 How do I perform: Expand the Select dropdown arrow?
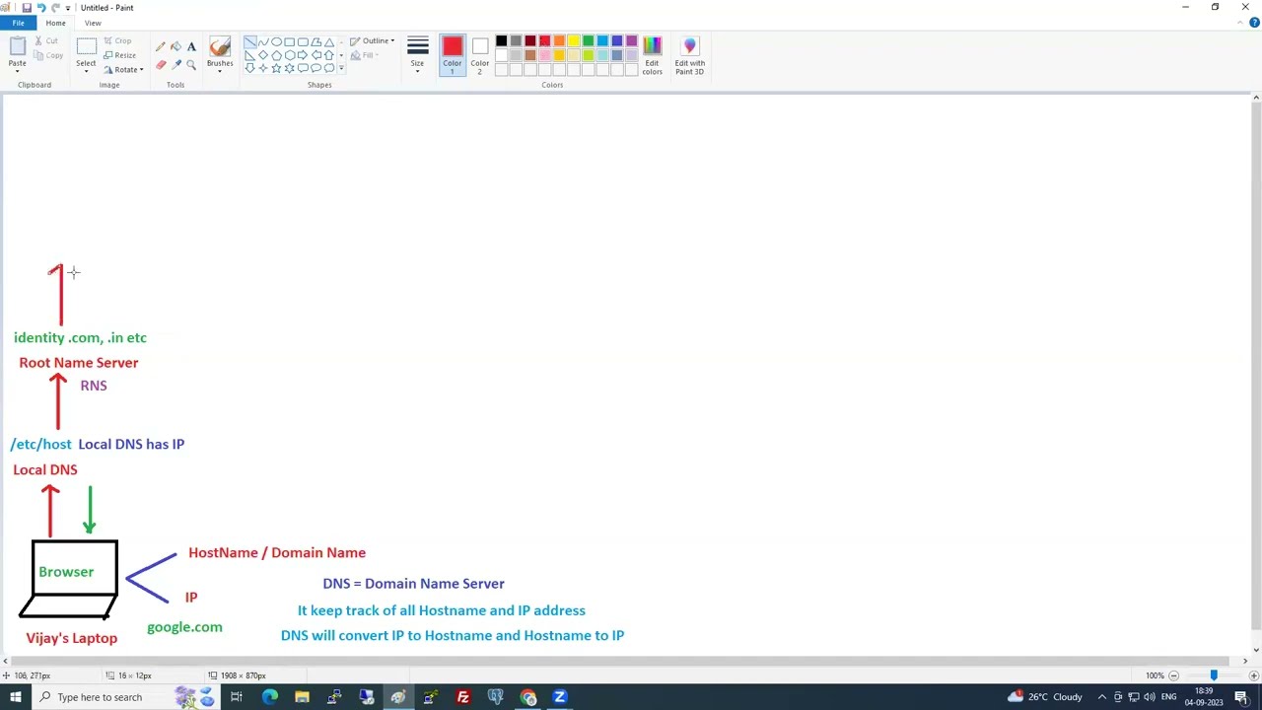(x=86, y=69)
